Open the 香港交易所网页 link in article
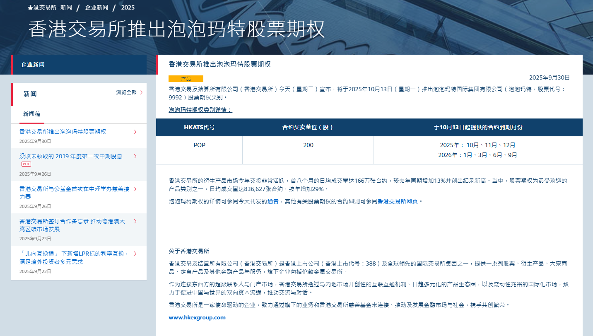Screen dimensions: 593x336 pyautogui.click(x=398, y=202)
